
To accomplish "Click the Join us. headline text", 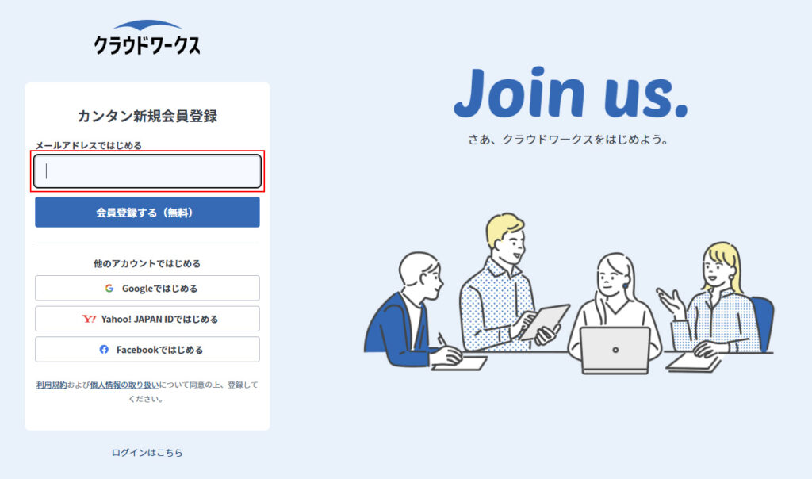I will [571, 94].
